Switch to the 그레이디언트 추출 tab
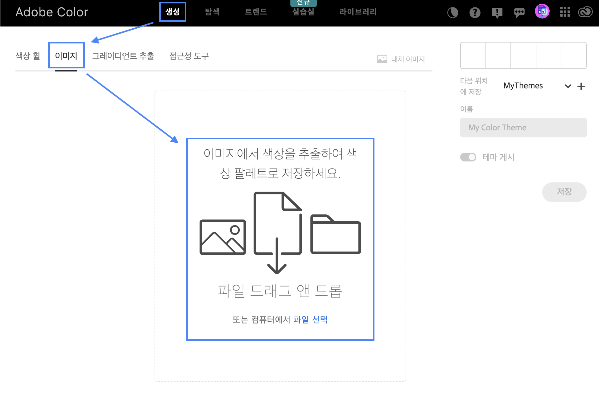 (123, 56)
